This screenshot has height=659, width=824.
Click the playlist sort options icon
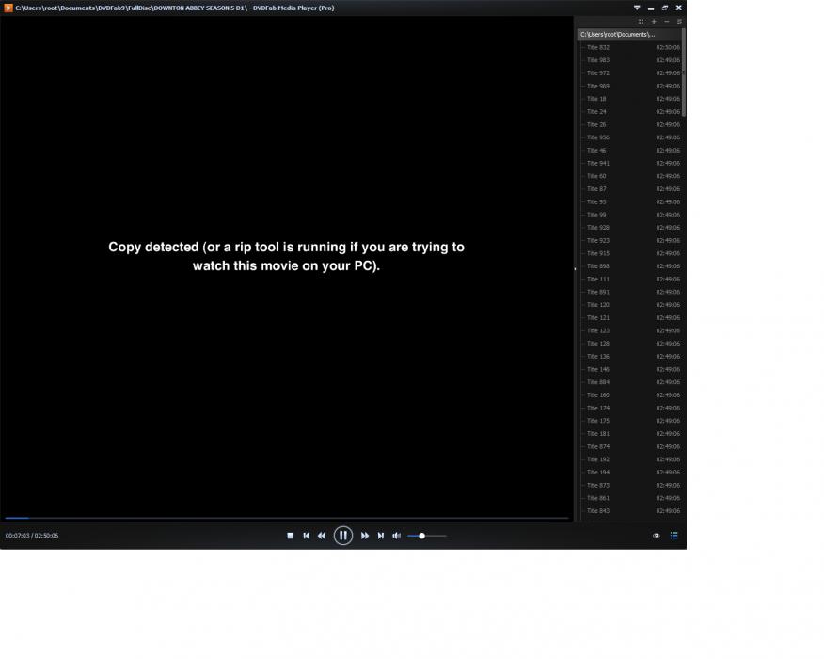coord(679,22)
